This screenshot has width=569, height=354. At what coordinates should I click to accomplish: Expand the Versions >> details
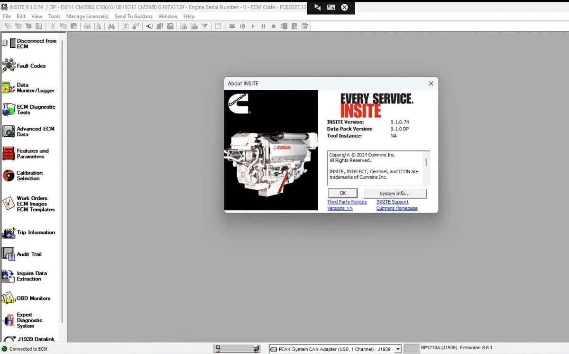pos(340,208)
